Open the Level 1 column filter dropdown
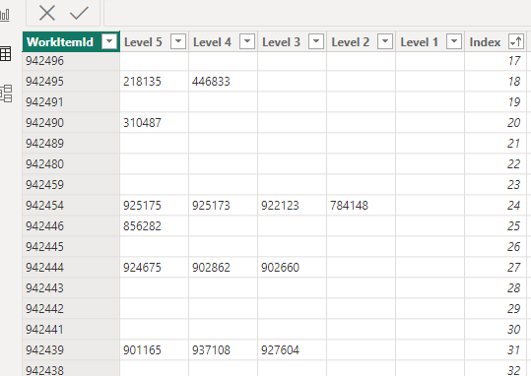 point(454,41)
